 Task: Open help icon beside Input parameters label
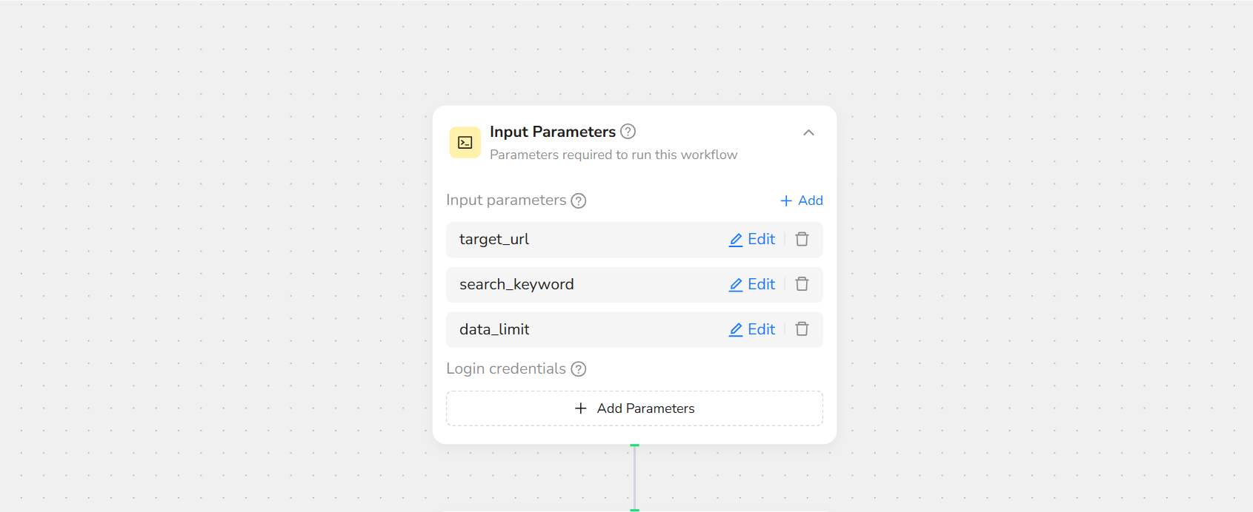pos(579,201)
